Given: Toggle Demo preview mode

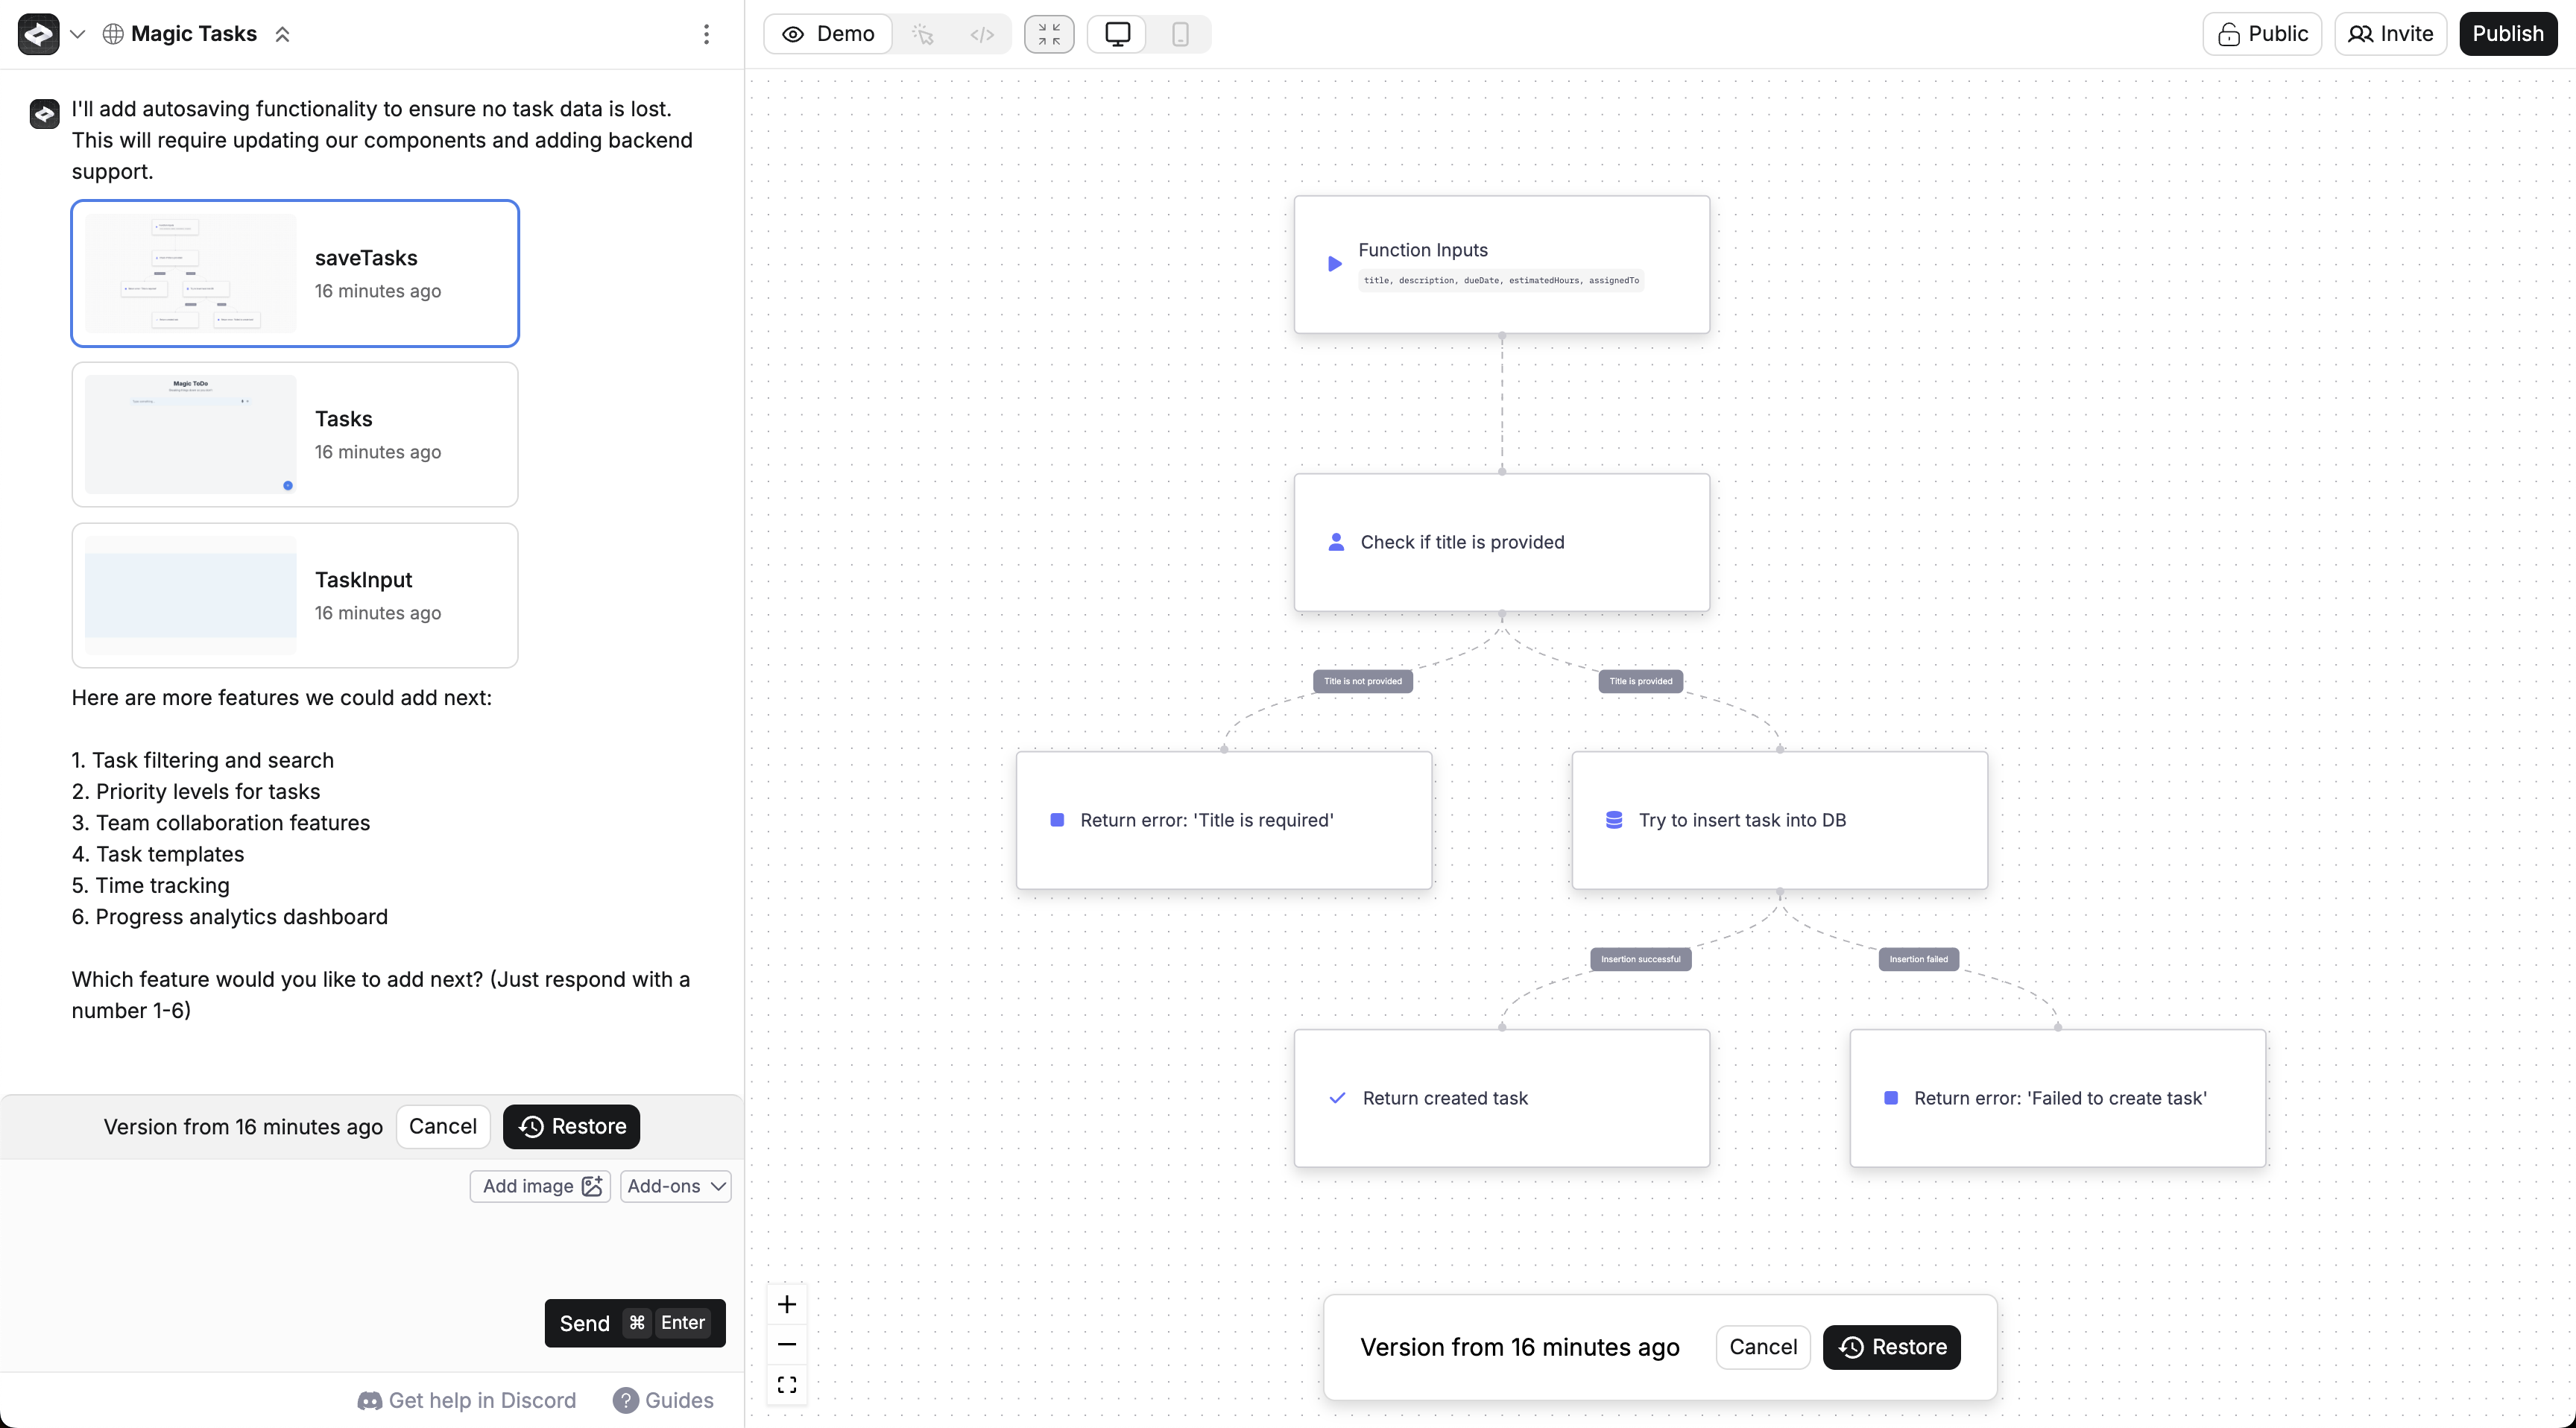Looking at the screenshot, I should [x=828, y=34].
